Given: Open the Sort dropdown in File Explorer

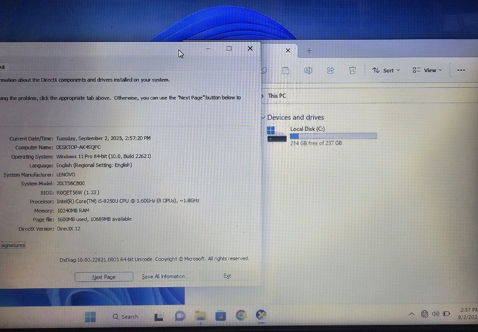Looking at the screenshot, I should tap(386, 70).
